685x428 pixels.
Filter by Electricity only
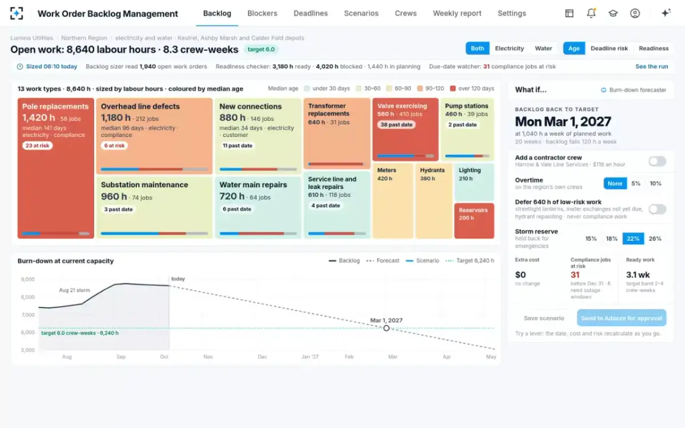click(x=509, y=49)
